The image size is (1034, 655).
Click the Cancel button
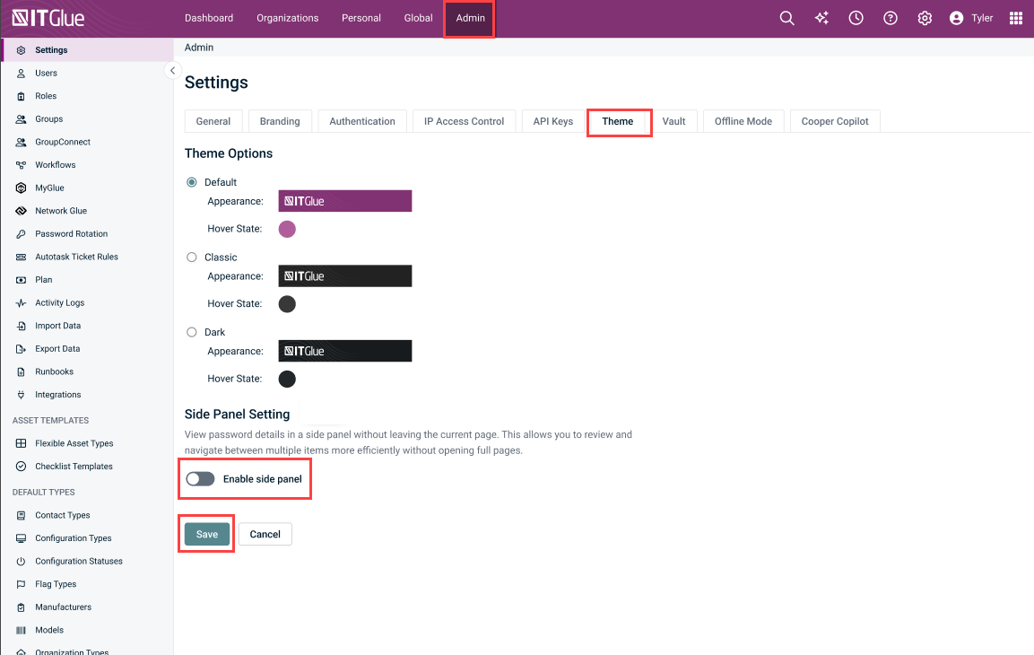(x=265, y=534)
